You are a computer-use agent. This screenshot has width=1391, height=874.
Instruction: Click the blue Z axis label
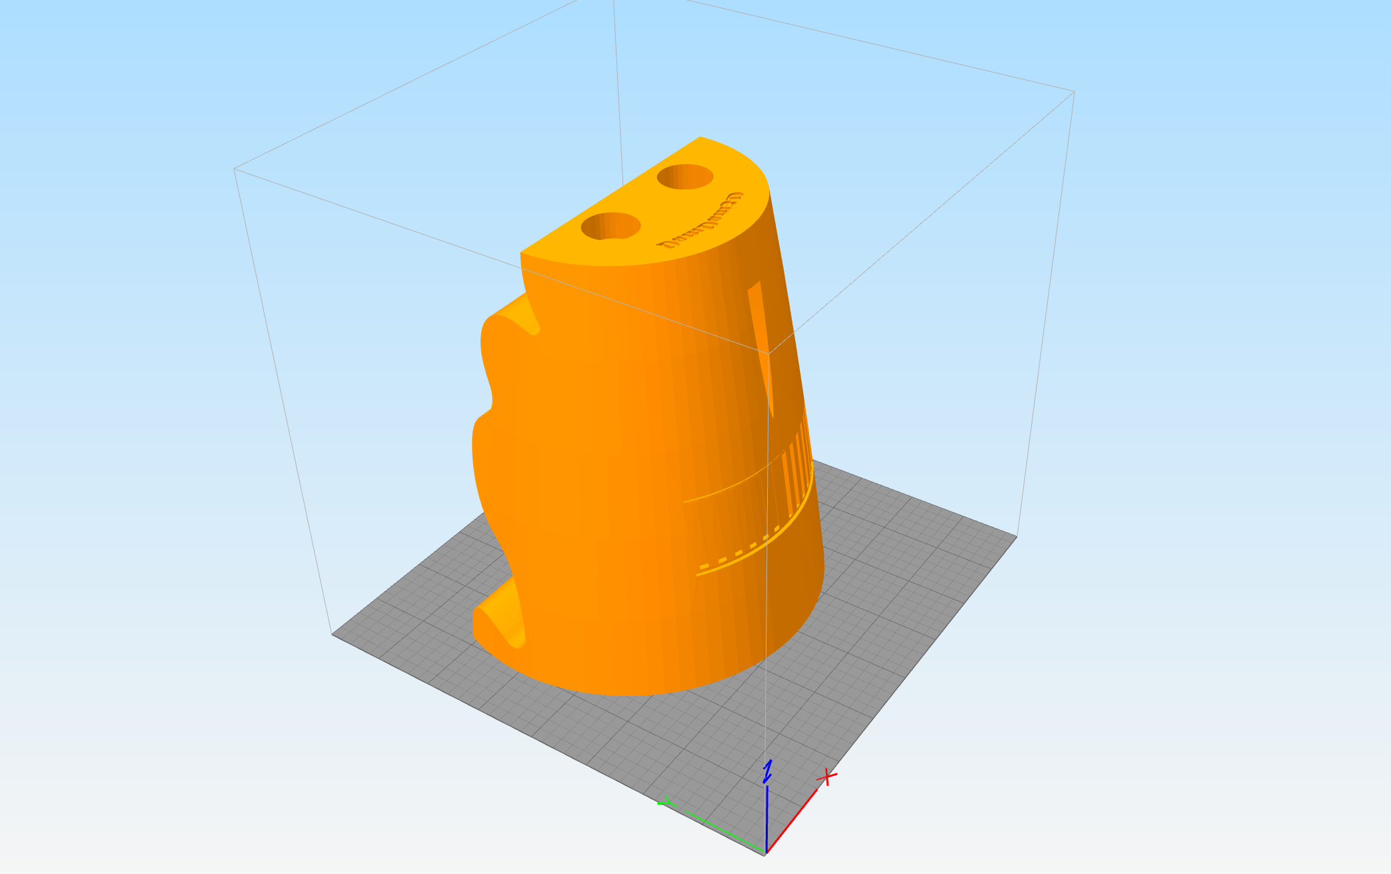[767, 771]
